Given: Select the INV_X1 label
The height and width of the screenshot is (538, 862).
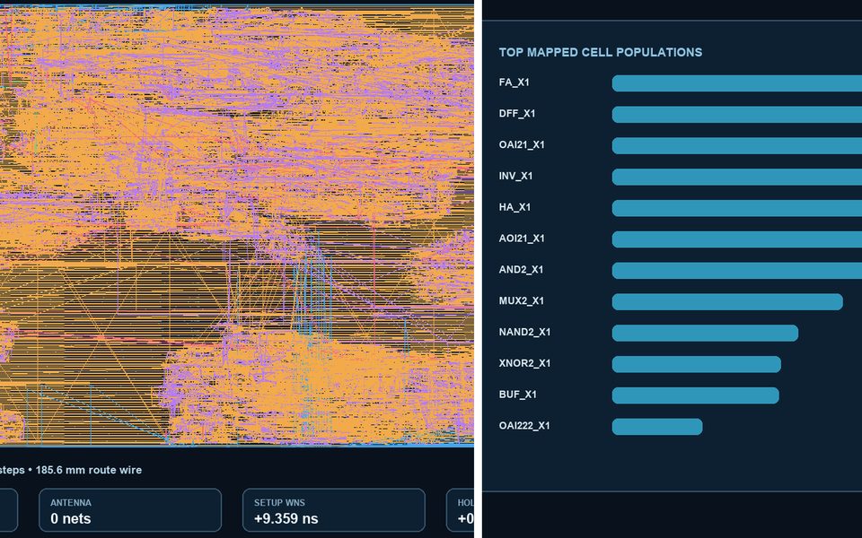Looking at the screenshot, I should click(515, 177).
